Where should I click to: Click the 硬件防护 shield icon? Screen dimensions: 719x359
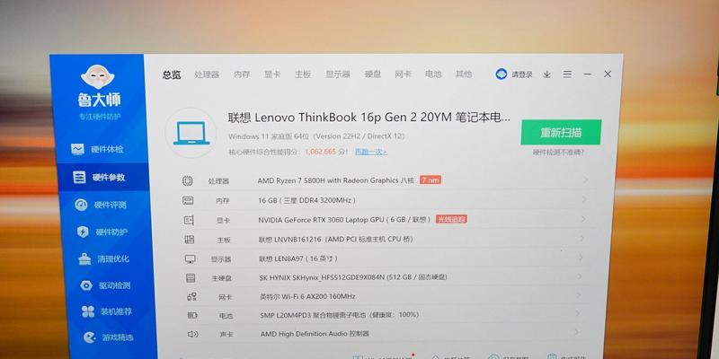tap(83, 232)
